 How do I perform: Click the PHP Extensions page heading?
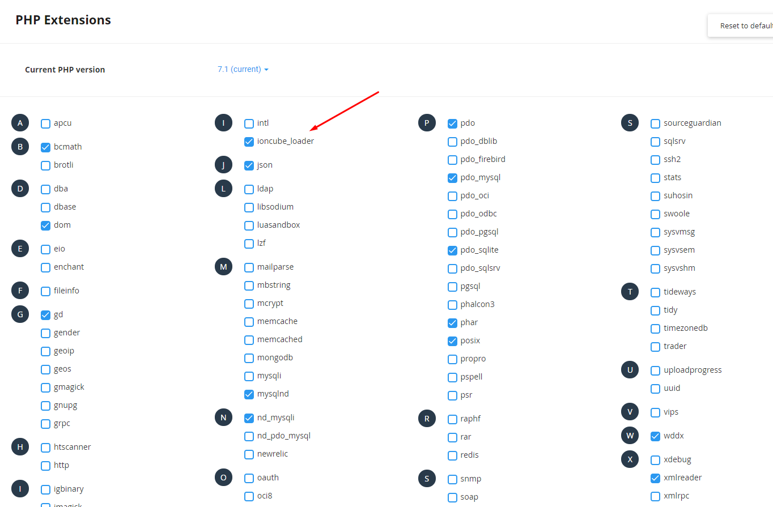click(63, 20)
